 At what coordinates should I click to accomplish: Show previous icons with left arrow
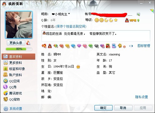coord(130,46)
